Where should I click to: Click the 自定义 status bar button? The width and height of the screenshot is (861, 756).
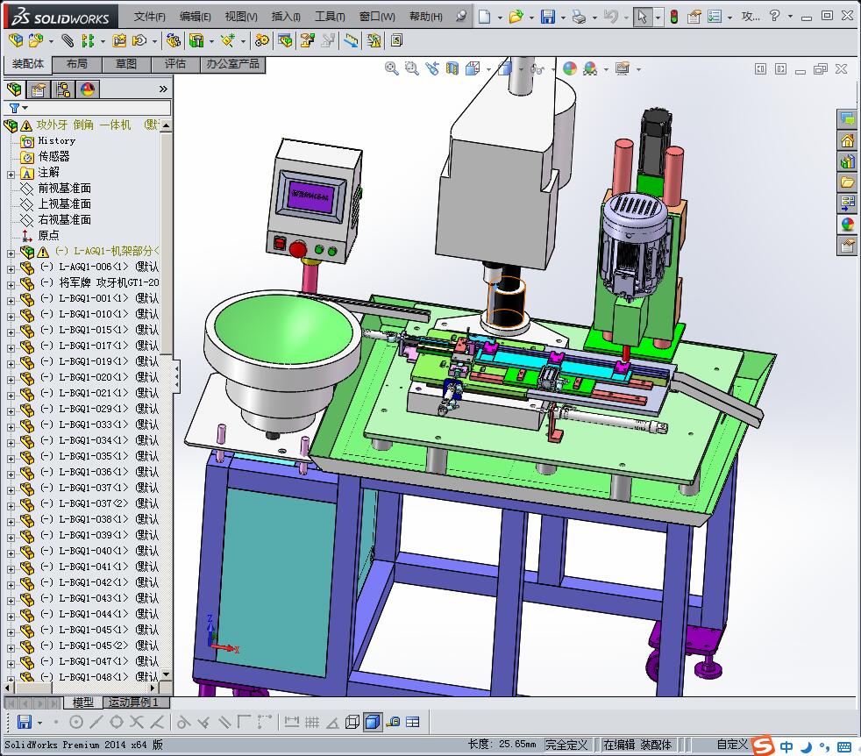click(x=731, y=745)
